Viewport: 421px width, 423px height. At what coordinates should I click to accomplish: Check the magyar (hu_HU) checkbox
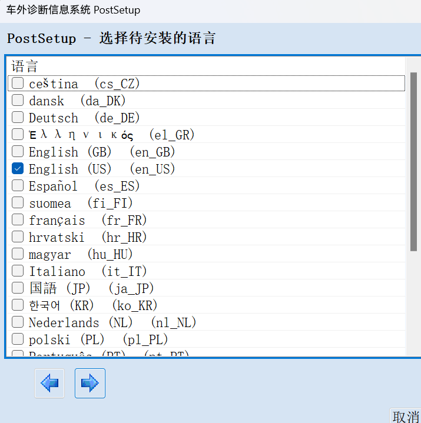pos(18,254)
